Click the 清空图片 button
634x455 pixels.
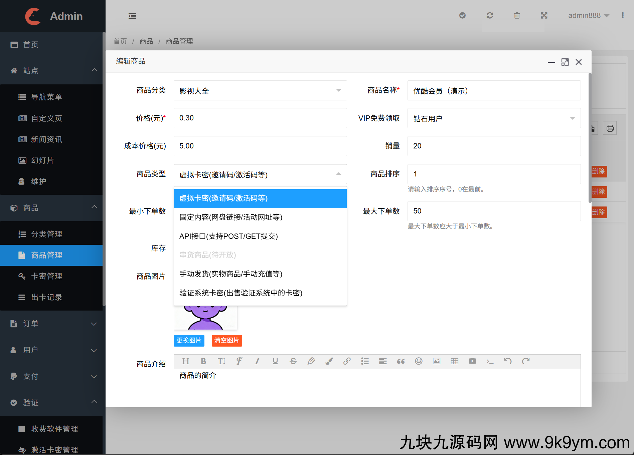click(226, 341)
